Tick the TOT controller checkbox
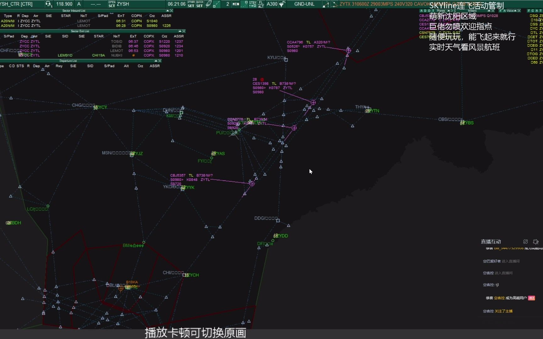Image resolution: width=543 pixels, height=339 pixels. tap(529, 41)
